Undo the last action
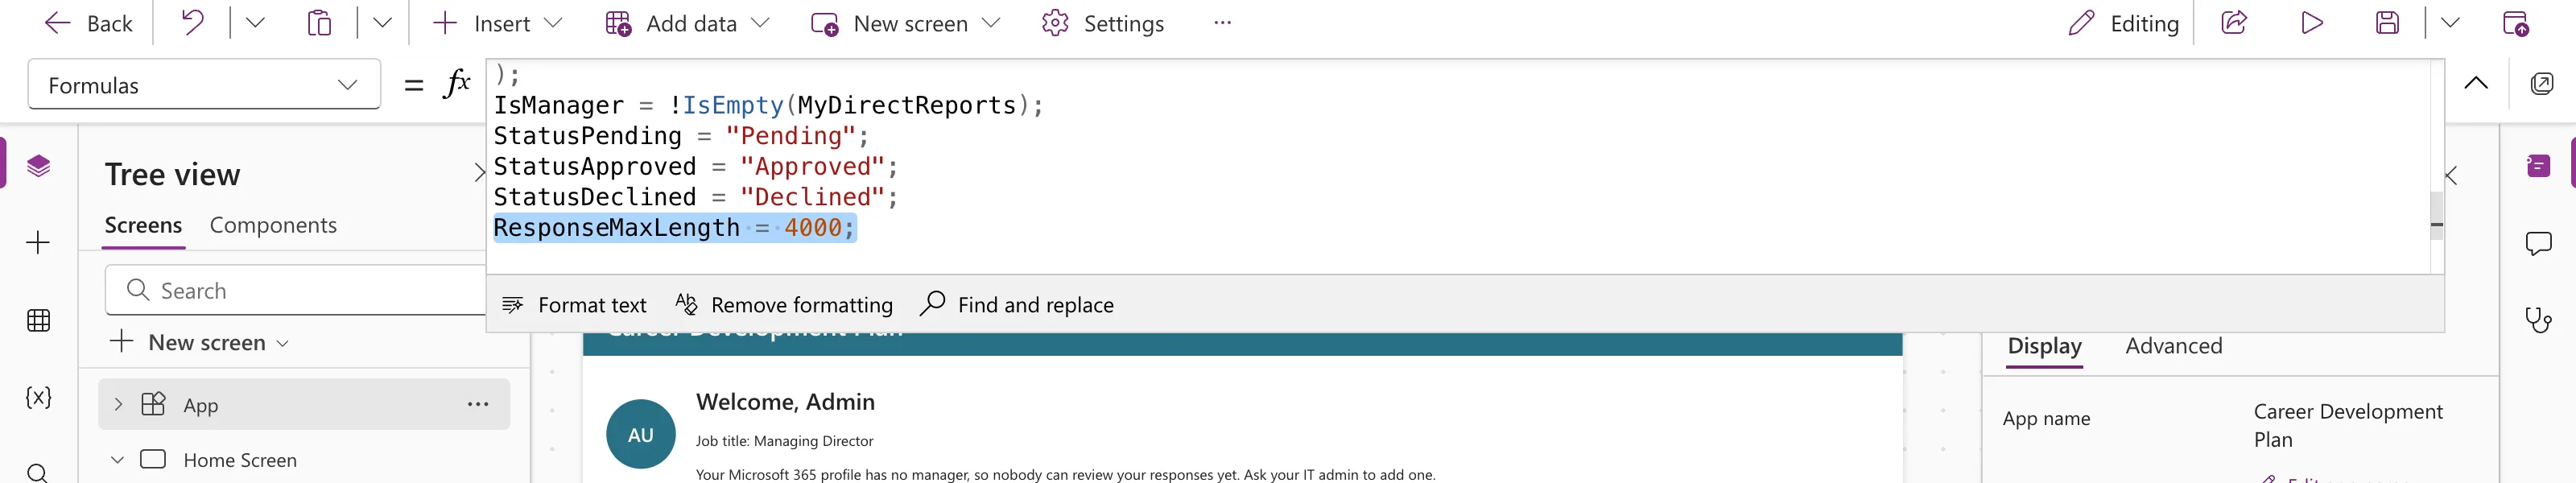Viewport: 2576px width, 483px height. click(193, 22)
